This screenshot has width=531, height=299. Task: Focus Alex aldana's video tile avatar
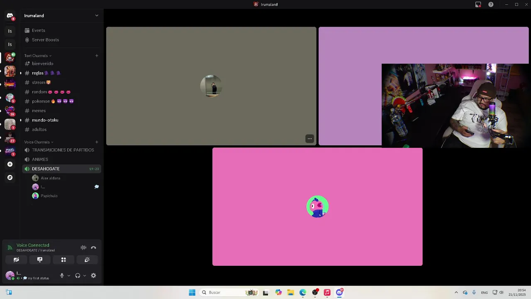coord(211,86)
